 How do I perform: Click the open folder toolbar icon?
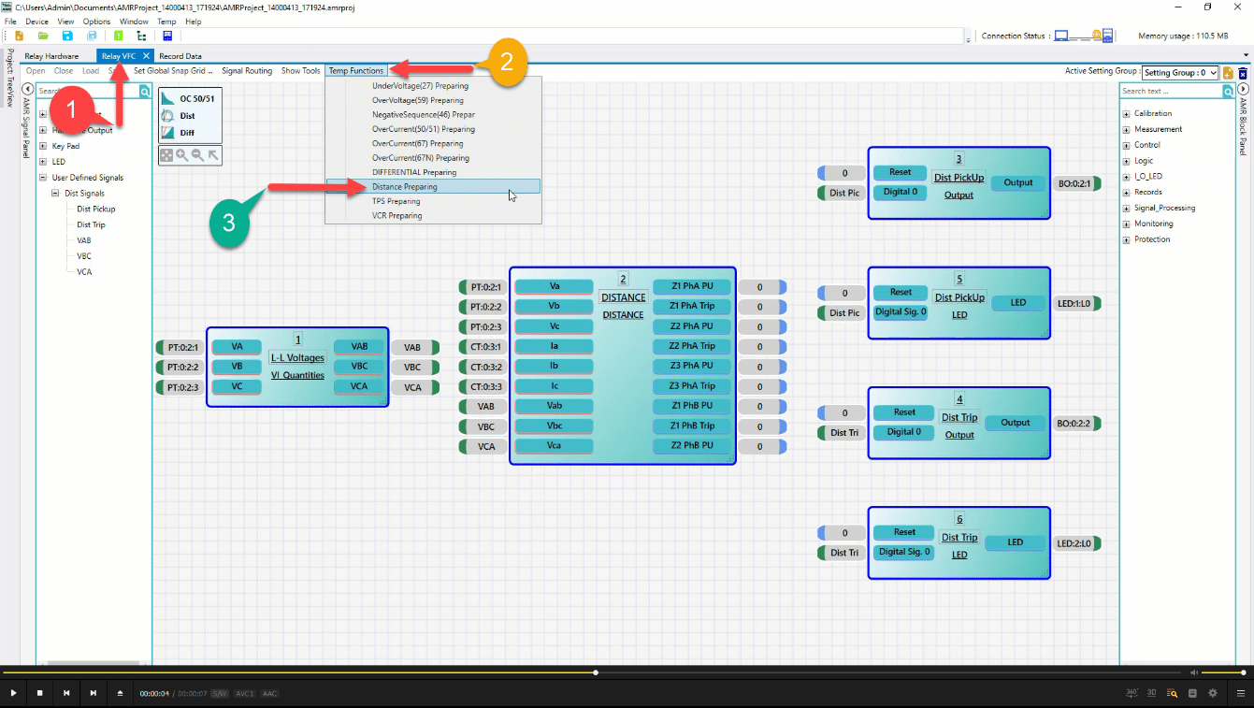[43, 36]
